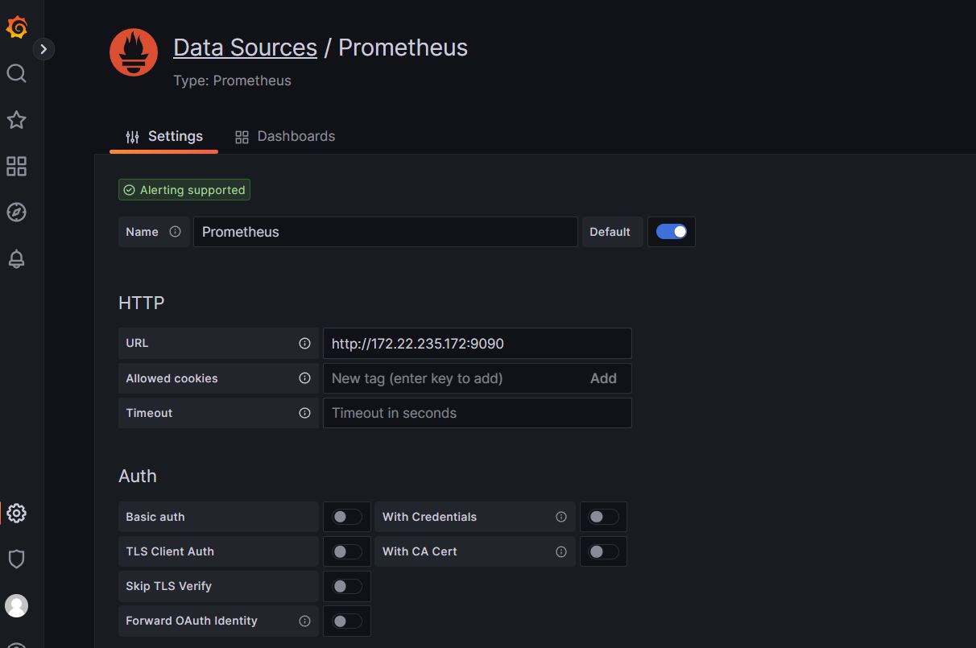Follow the Data Sources breadcrumb link

click(245, 47)
